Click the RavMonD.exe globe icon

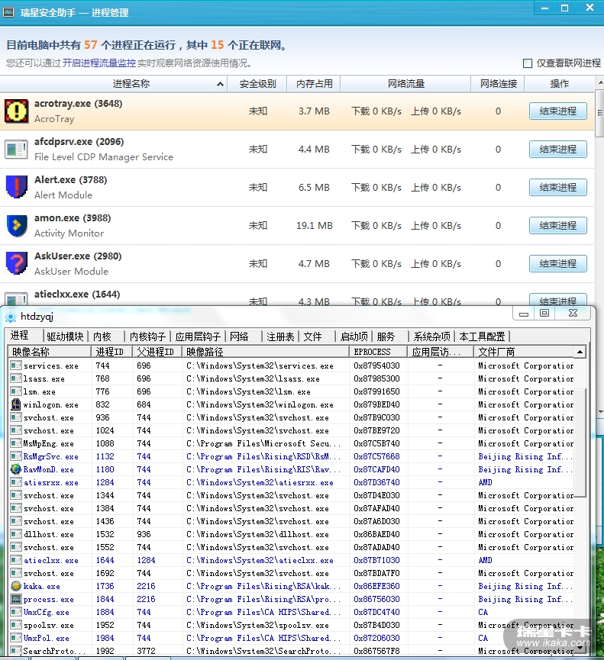pyautogui.click(x=16, y=469)
